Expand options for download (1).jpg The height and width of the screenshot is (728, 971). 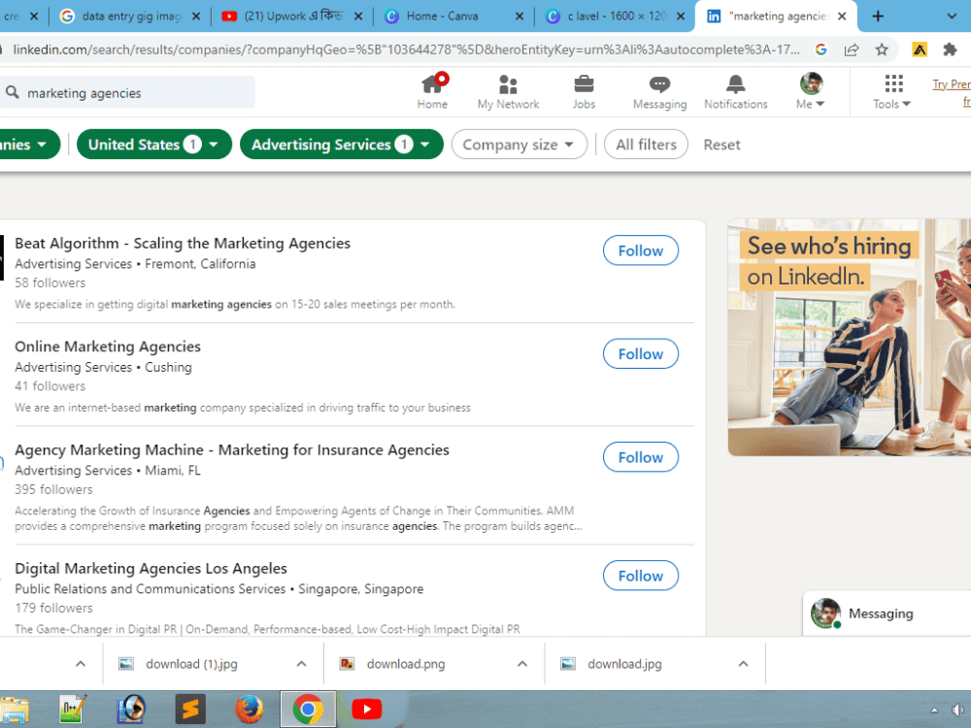(x=302, y=664)
